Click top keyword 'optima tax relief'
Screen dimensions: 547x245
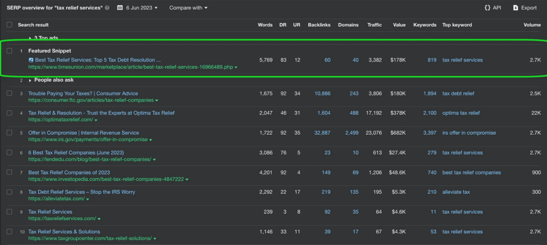point(461,113)
